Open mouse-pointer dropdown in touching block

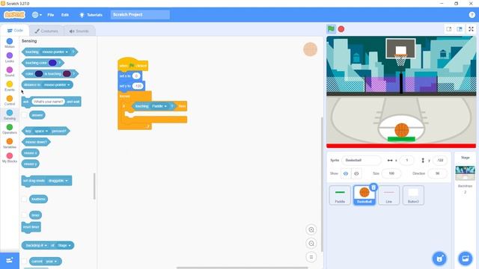click(55, 52)
